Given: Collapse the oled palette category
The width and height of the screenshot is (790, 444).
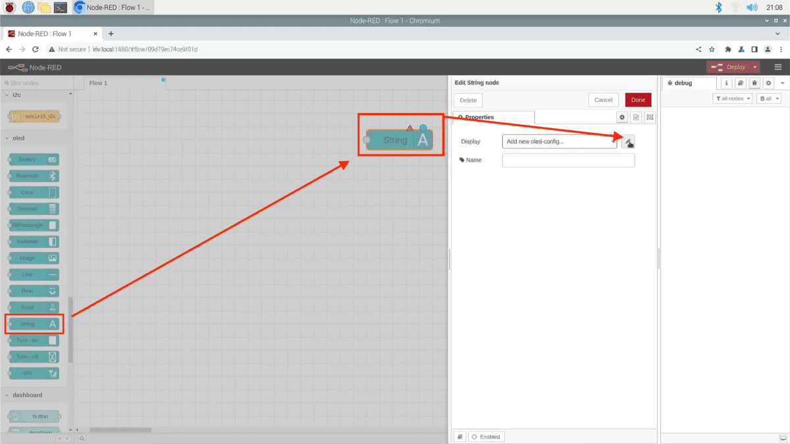Looking at the screenshot, I should (18, 138).
